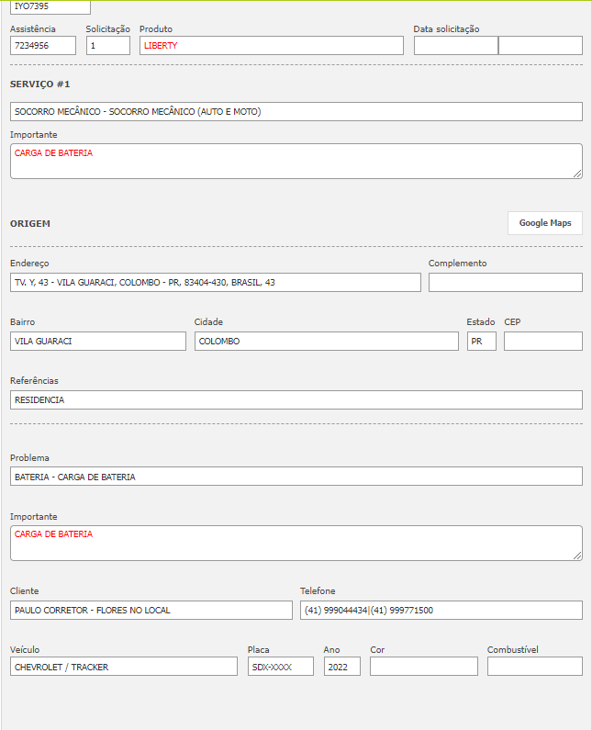Open the Google Maps button
The width and height of the screenshot is (592, 730).
click(x=544, y=223)
